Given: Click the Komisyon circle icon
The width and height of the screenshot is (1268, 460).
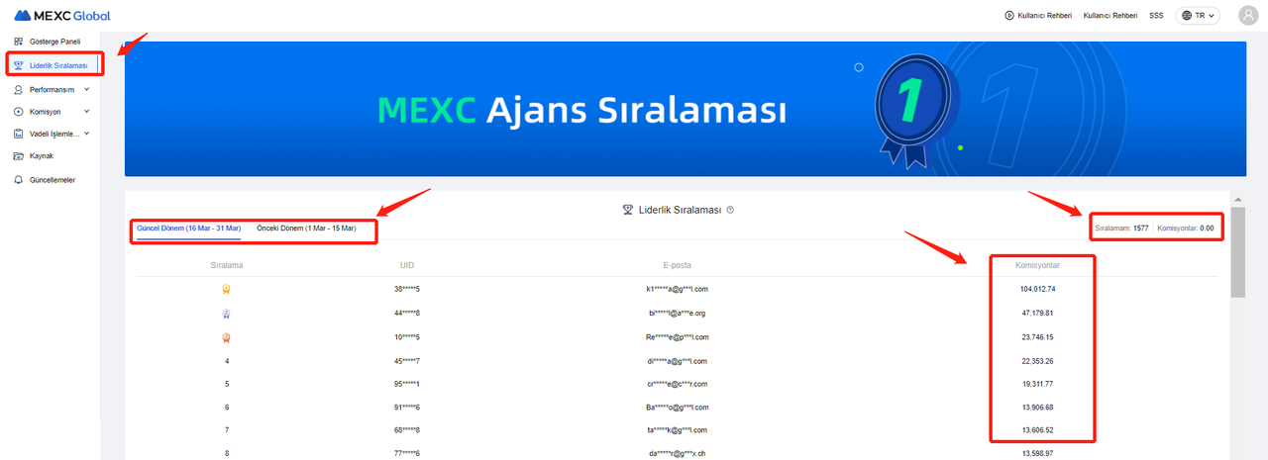Looking at the screenshot, I should click(x=19, y=112).
